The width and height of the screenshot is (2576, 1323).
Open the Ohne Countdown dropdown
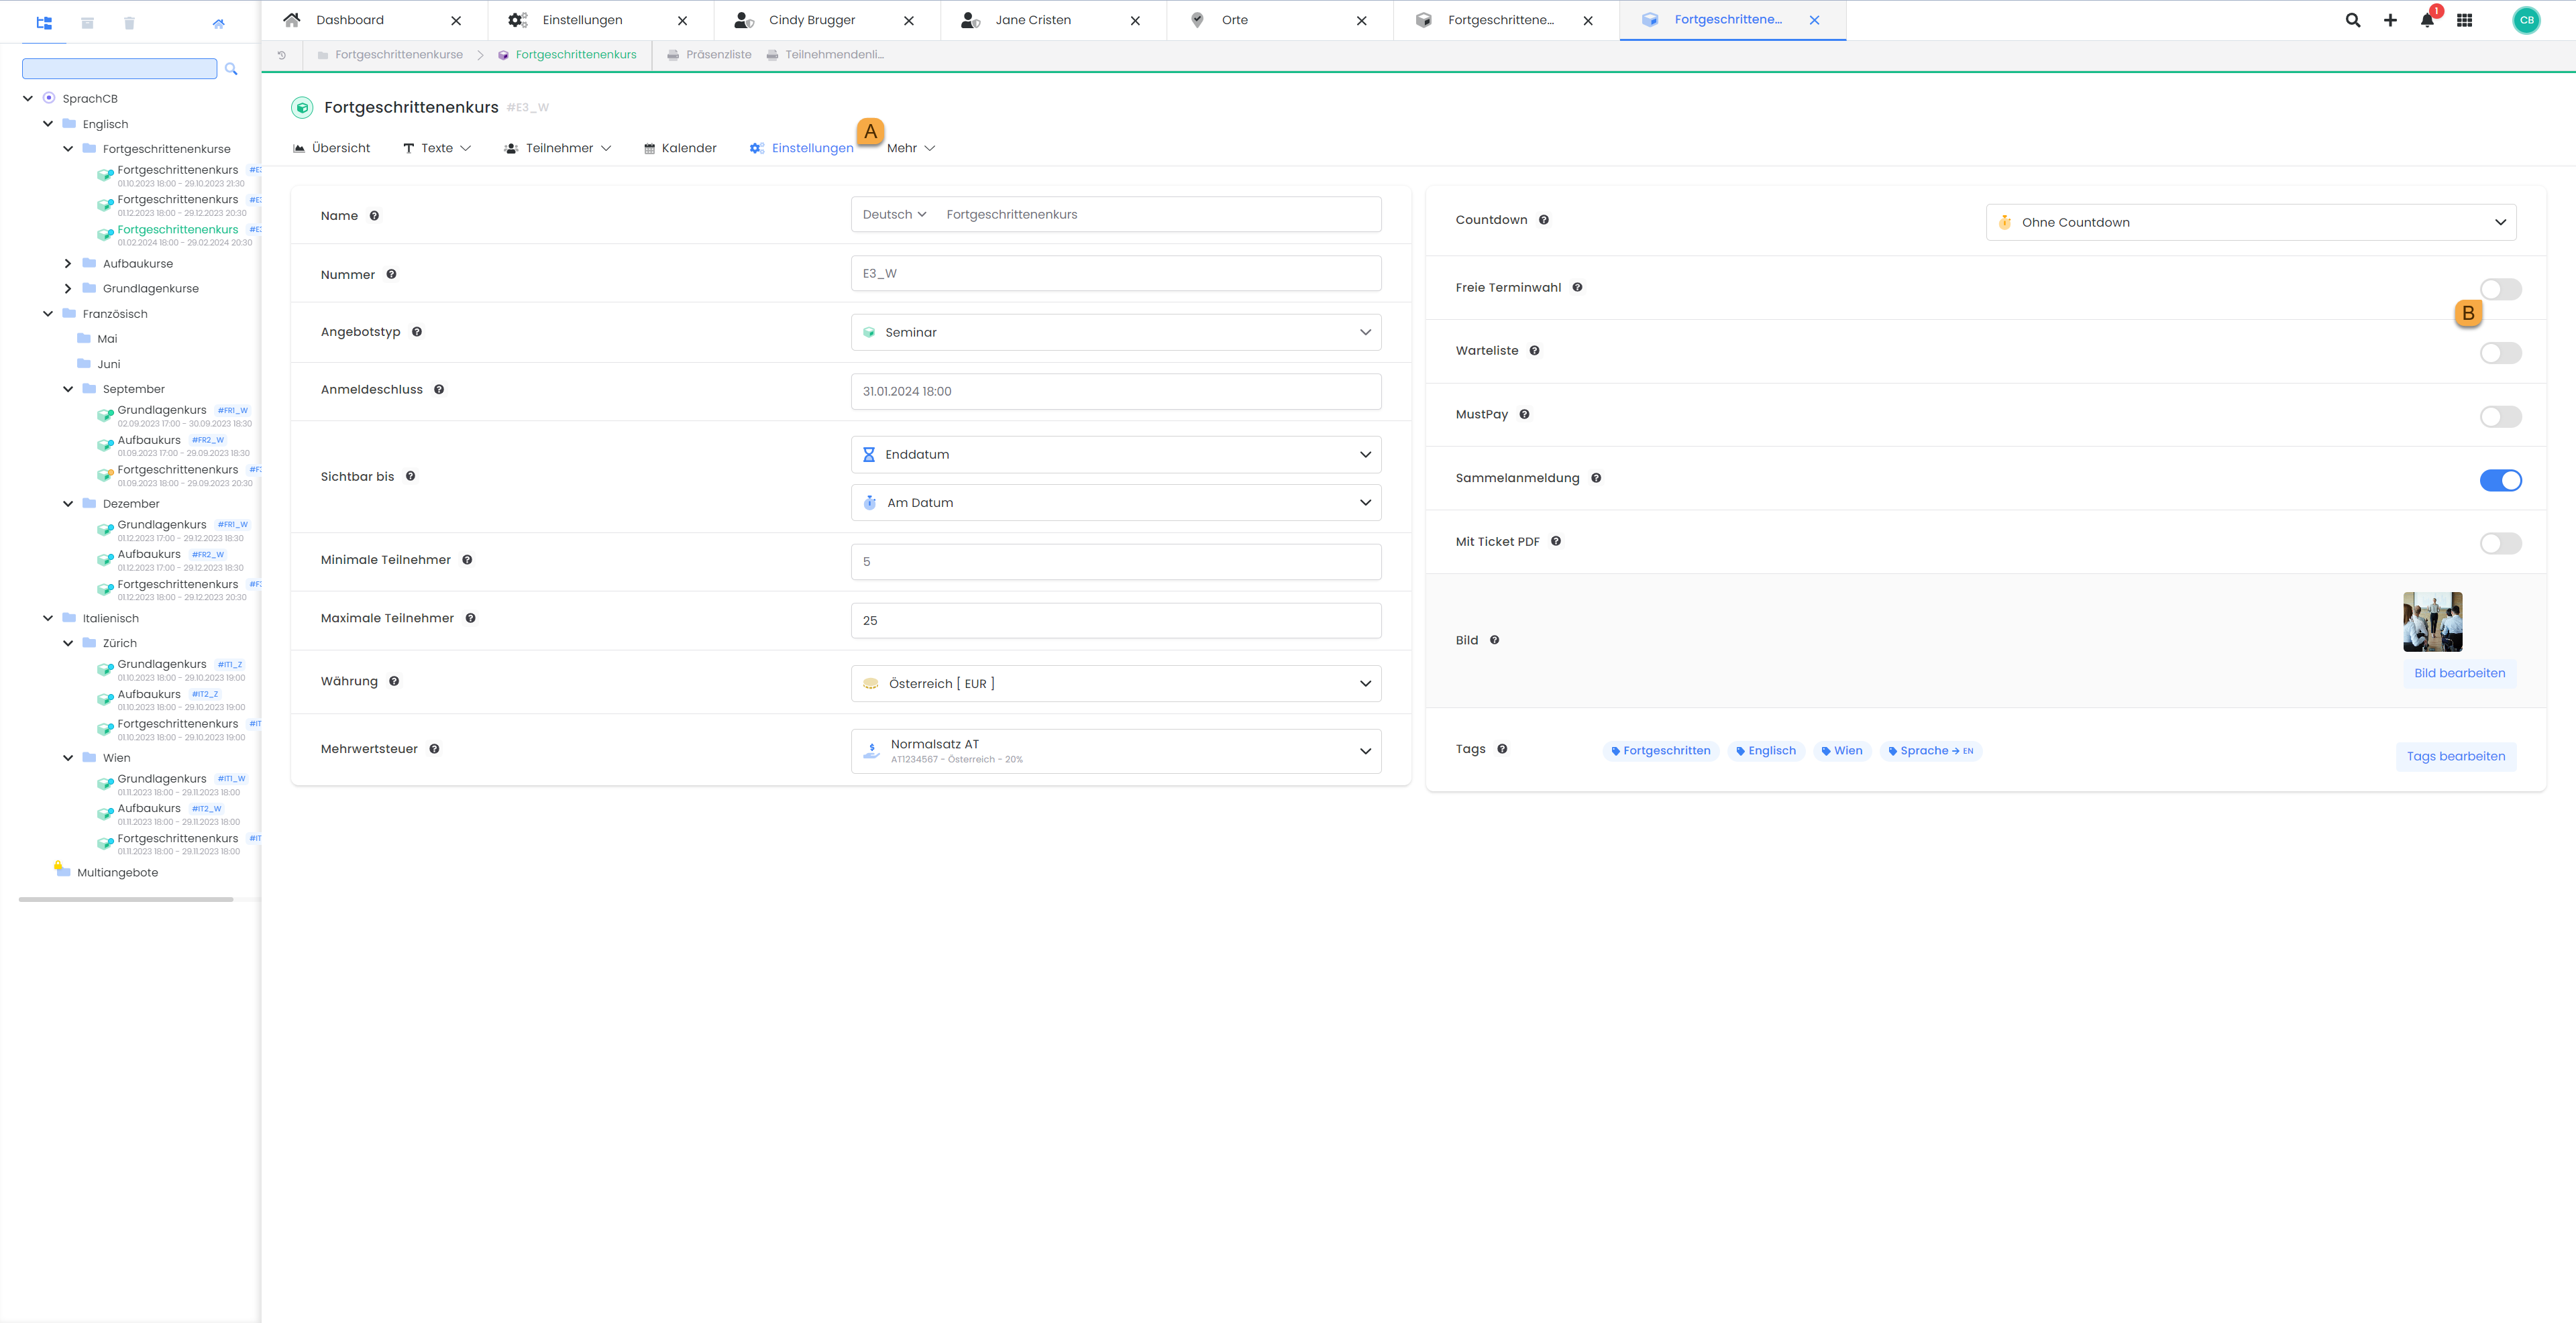2250,223
